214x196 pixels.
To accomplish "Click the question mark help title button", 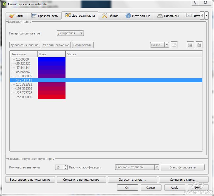I will click(x=195, y=3).
